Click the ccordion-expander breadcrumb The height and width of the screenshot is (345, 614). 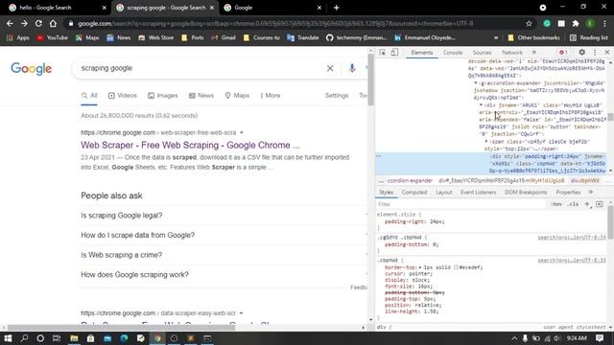pos(410,181)
